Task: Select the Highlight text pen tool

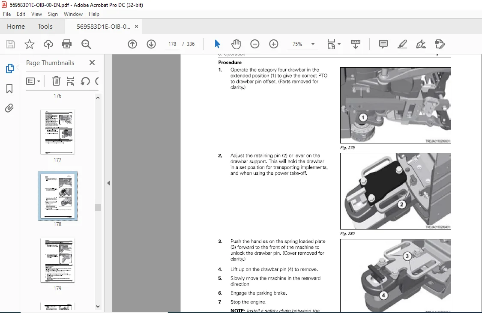Action: point(402,44)
